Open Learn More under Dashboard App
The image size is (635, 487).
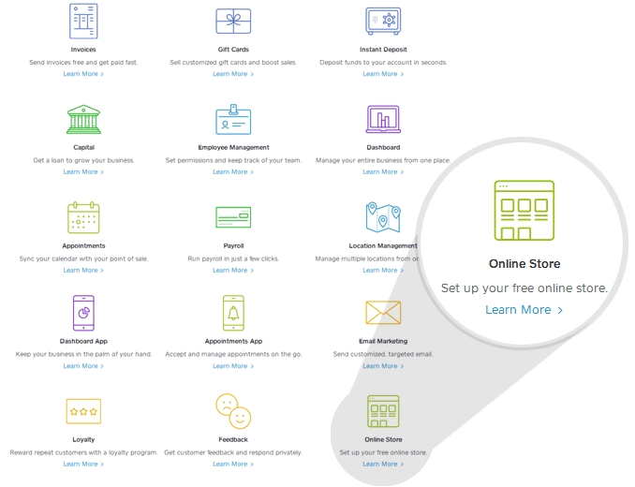click(83, 366)
